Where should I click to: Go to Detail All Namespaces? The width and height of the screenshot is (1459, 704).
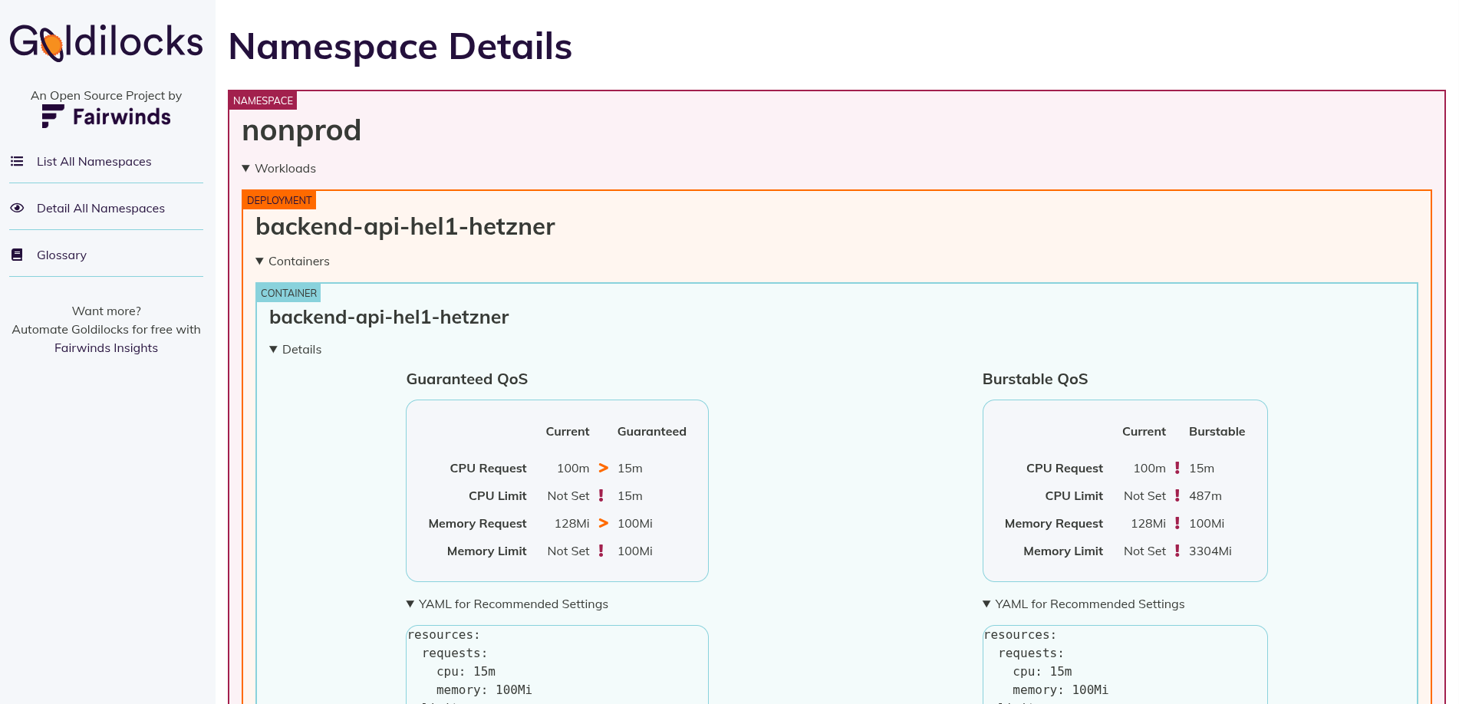pyautogui.click(x=100, y=208)
